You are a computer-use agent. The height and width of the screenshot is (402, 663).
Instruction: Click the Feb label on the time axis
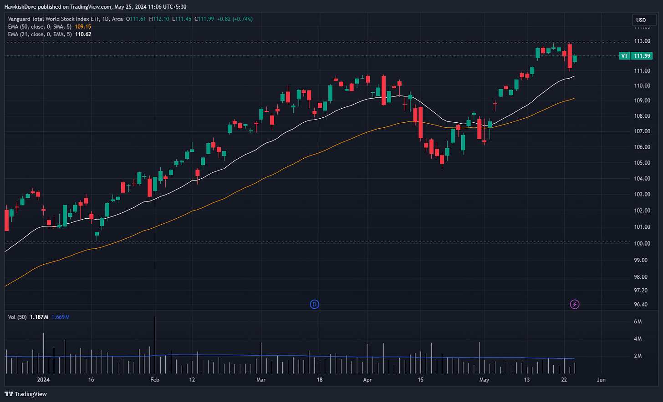(x=155, y=380)
